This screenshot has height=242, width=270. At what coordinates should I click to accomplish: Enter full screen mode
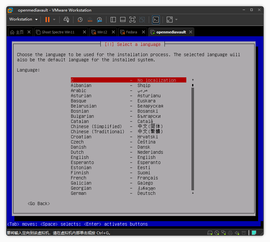tap(132, 20)
